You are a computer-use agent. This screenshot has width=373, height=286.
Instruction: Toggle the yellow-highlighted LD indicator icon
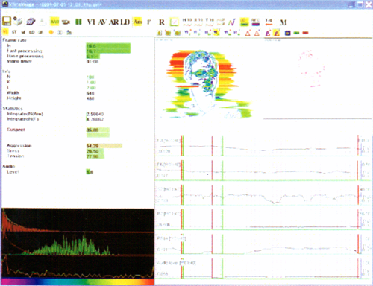click(x=245, y=22)
